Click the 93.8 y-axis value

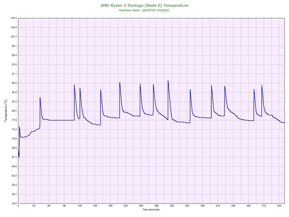tap(14, 64)
